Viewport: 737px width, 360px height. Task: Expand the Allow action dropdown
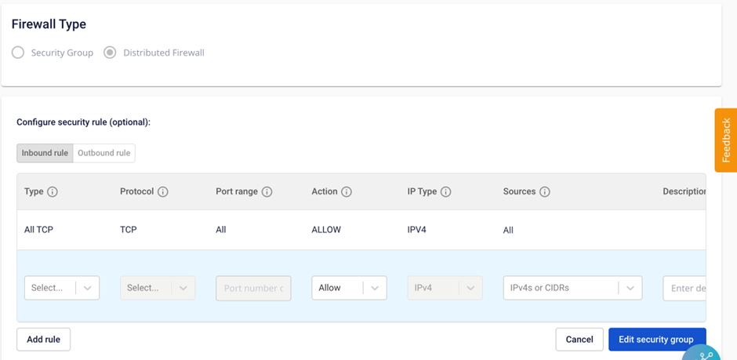[x=349, y=288]
